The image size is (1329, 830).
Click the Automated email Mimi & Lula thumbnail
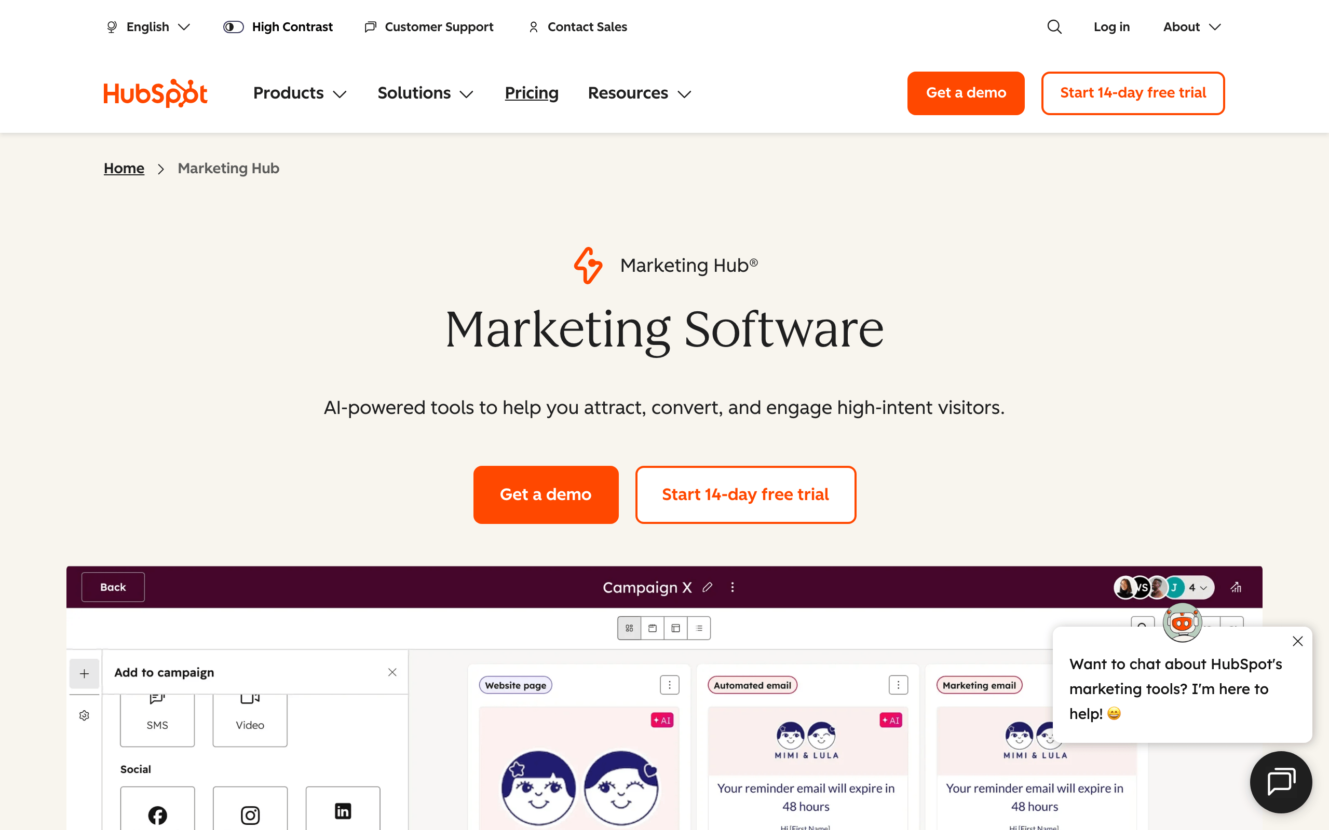807,741
